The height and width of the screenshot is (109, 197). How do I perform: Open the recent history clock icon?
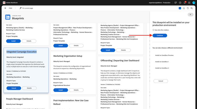(x=188, y=8)
